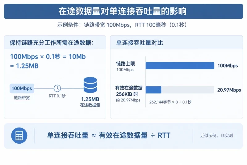Image resolution: width=247 pixels, height=165 pixels.
Task: Click the small 100Mbps text under 链路上限
Action: tap(125, 70)
